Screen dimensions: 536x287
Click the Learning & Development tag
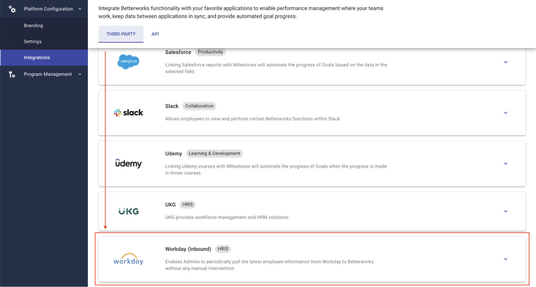215,153
